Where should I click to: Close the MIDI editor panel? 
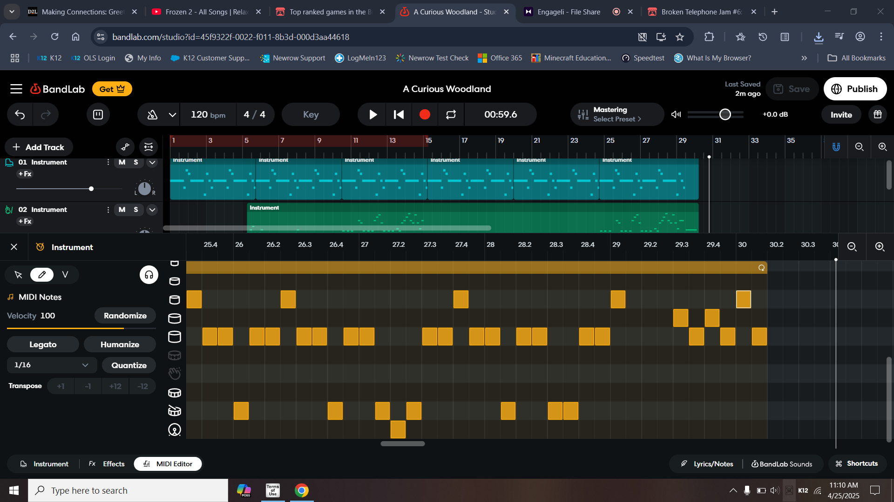14,247
